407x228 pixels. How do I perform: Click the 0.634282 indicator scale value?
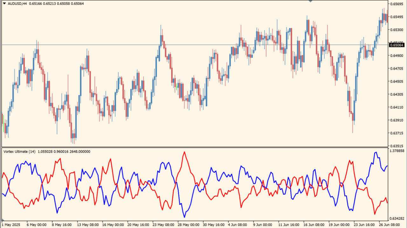[x=398, y=218]
